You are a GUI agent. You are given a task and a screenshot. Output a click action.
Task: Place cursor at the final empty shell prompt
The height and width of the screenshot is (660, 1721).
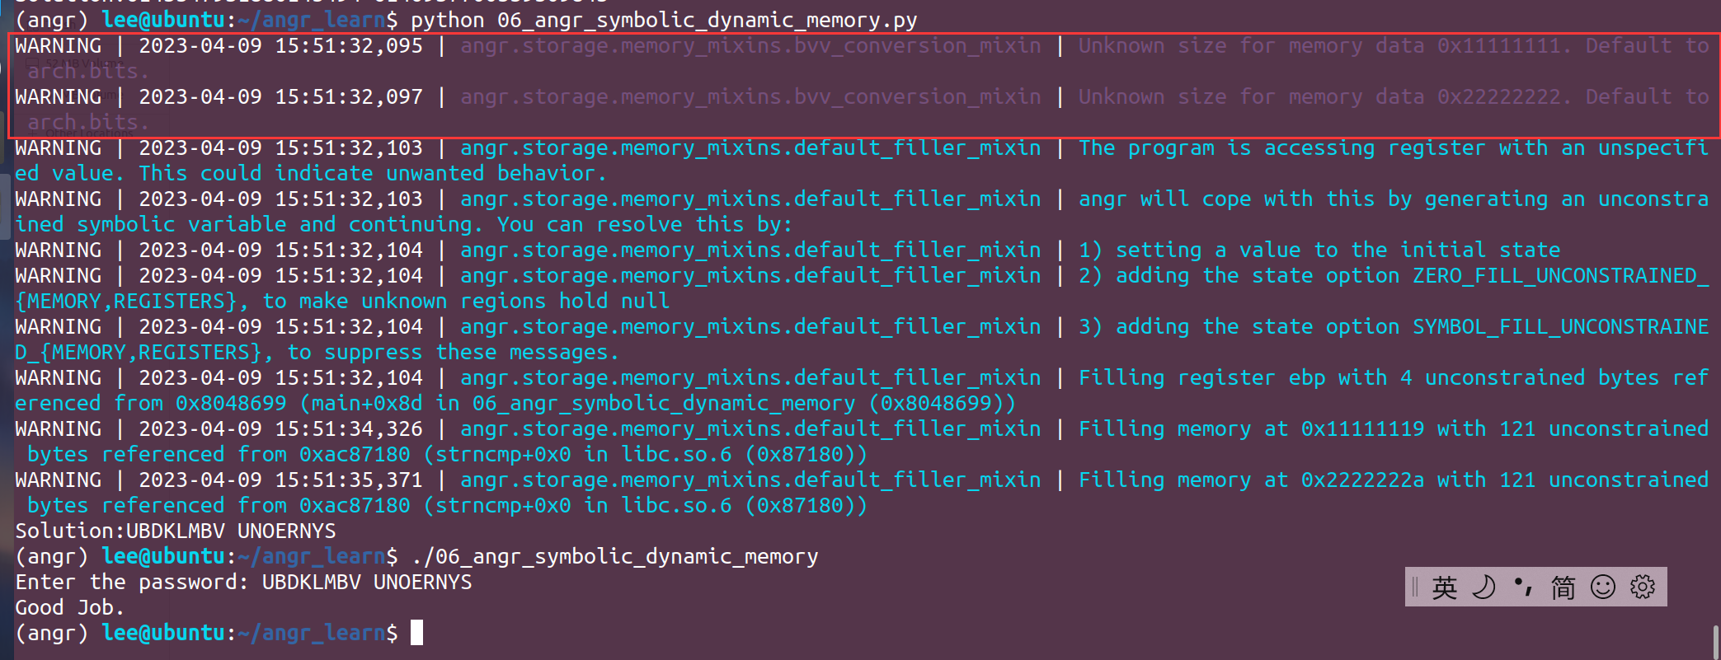tap(416, 633)
